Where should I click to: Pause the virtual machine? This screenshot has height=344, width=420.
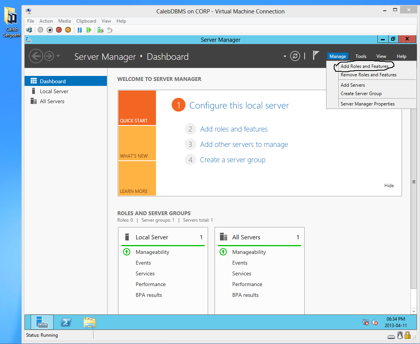[x=80, y=30]
